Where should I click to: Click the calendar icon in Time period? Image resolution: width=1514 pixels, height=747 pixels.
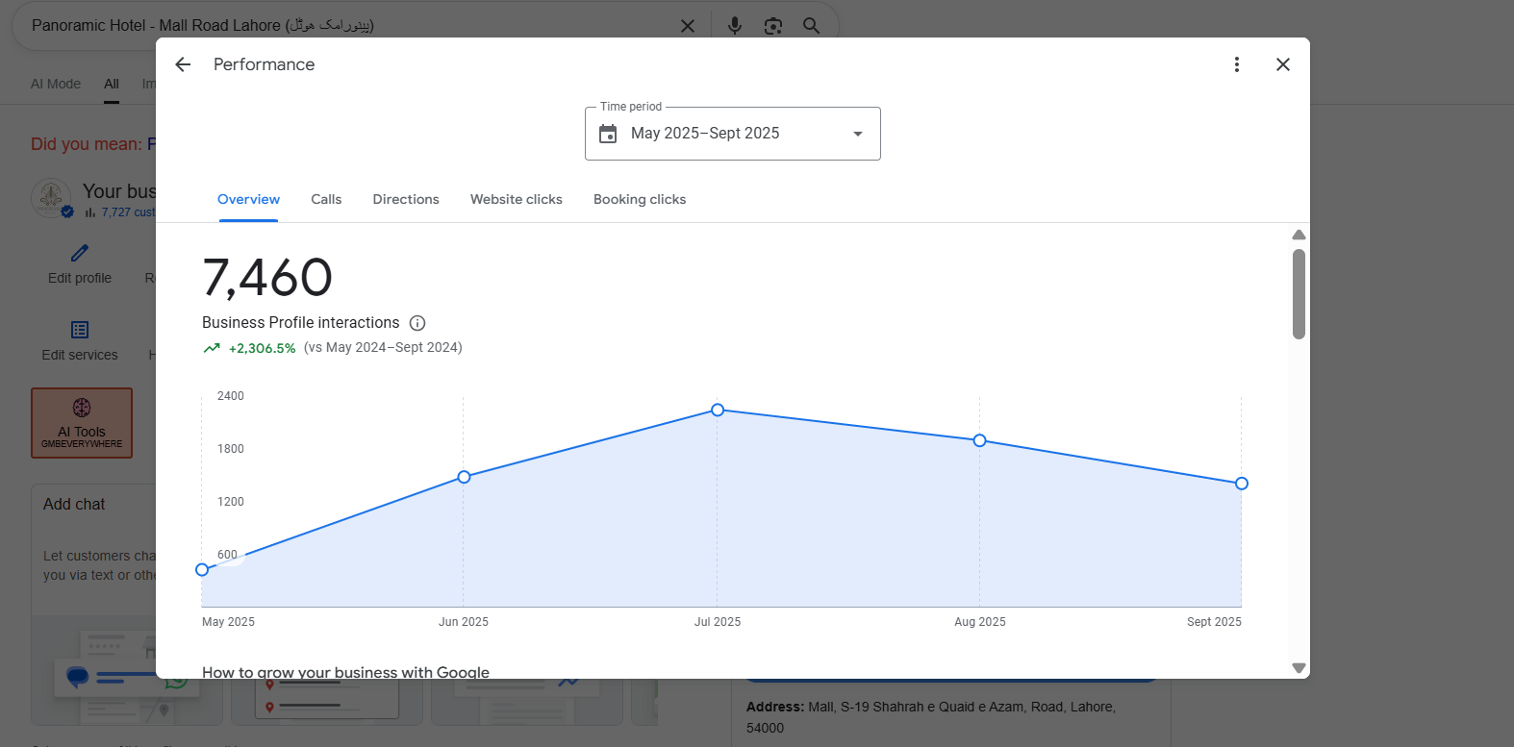tap(608, 134)
